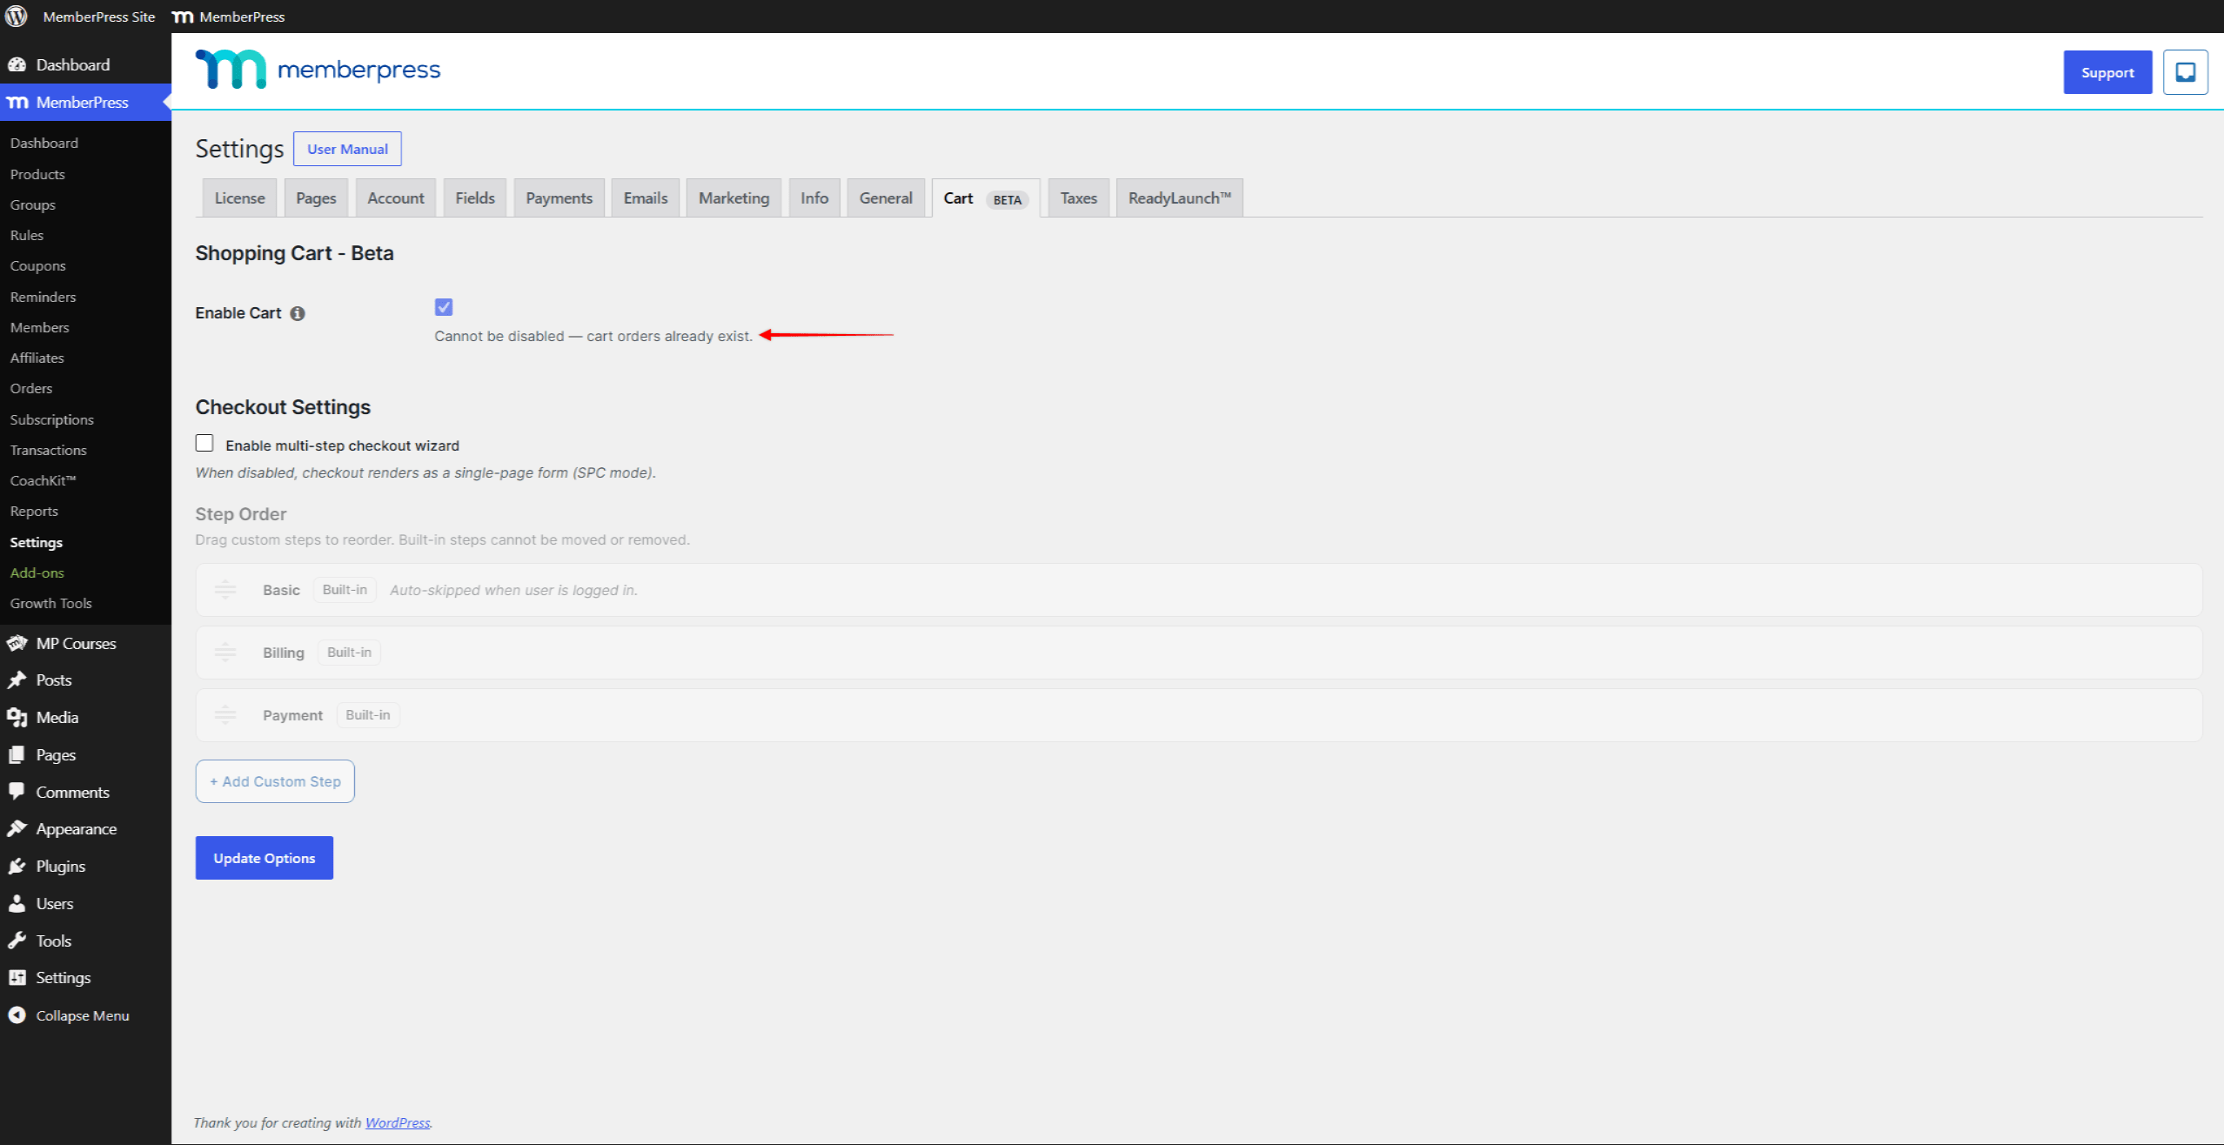The height and width of the screenshot is (1145, 2224).
Task: Click the Basic built-in step row
Action: 1199,590
